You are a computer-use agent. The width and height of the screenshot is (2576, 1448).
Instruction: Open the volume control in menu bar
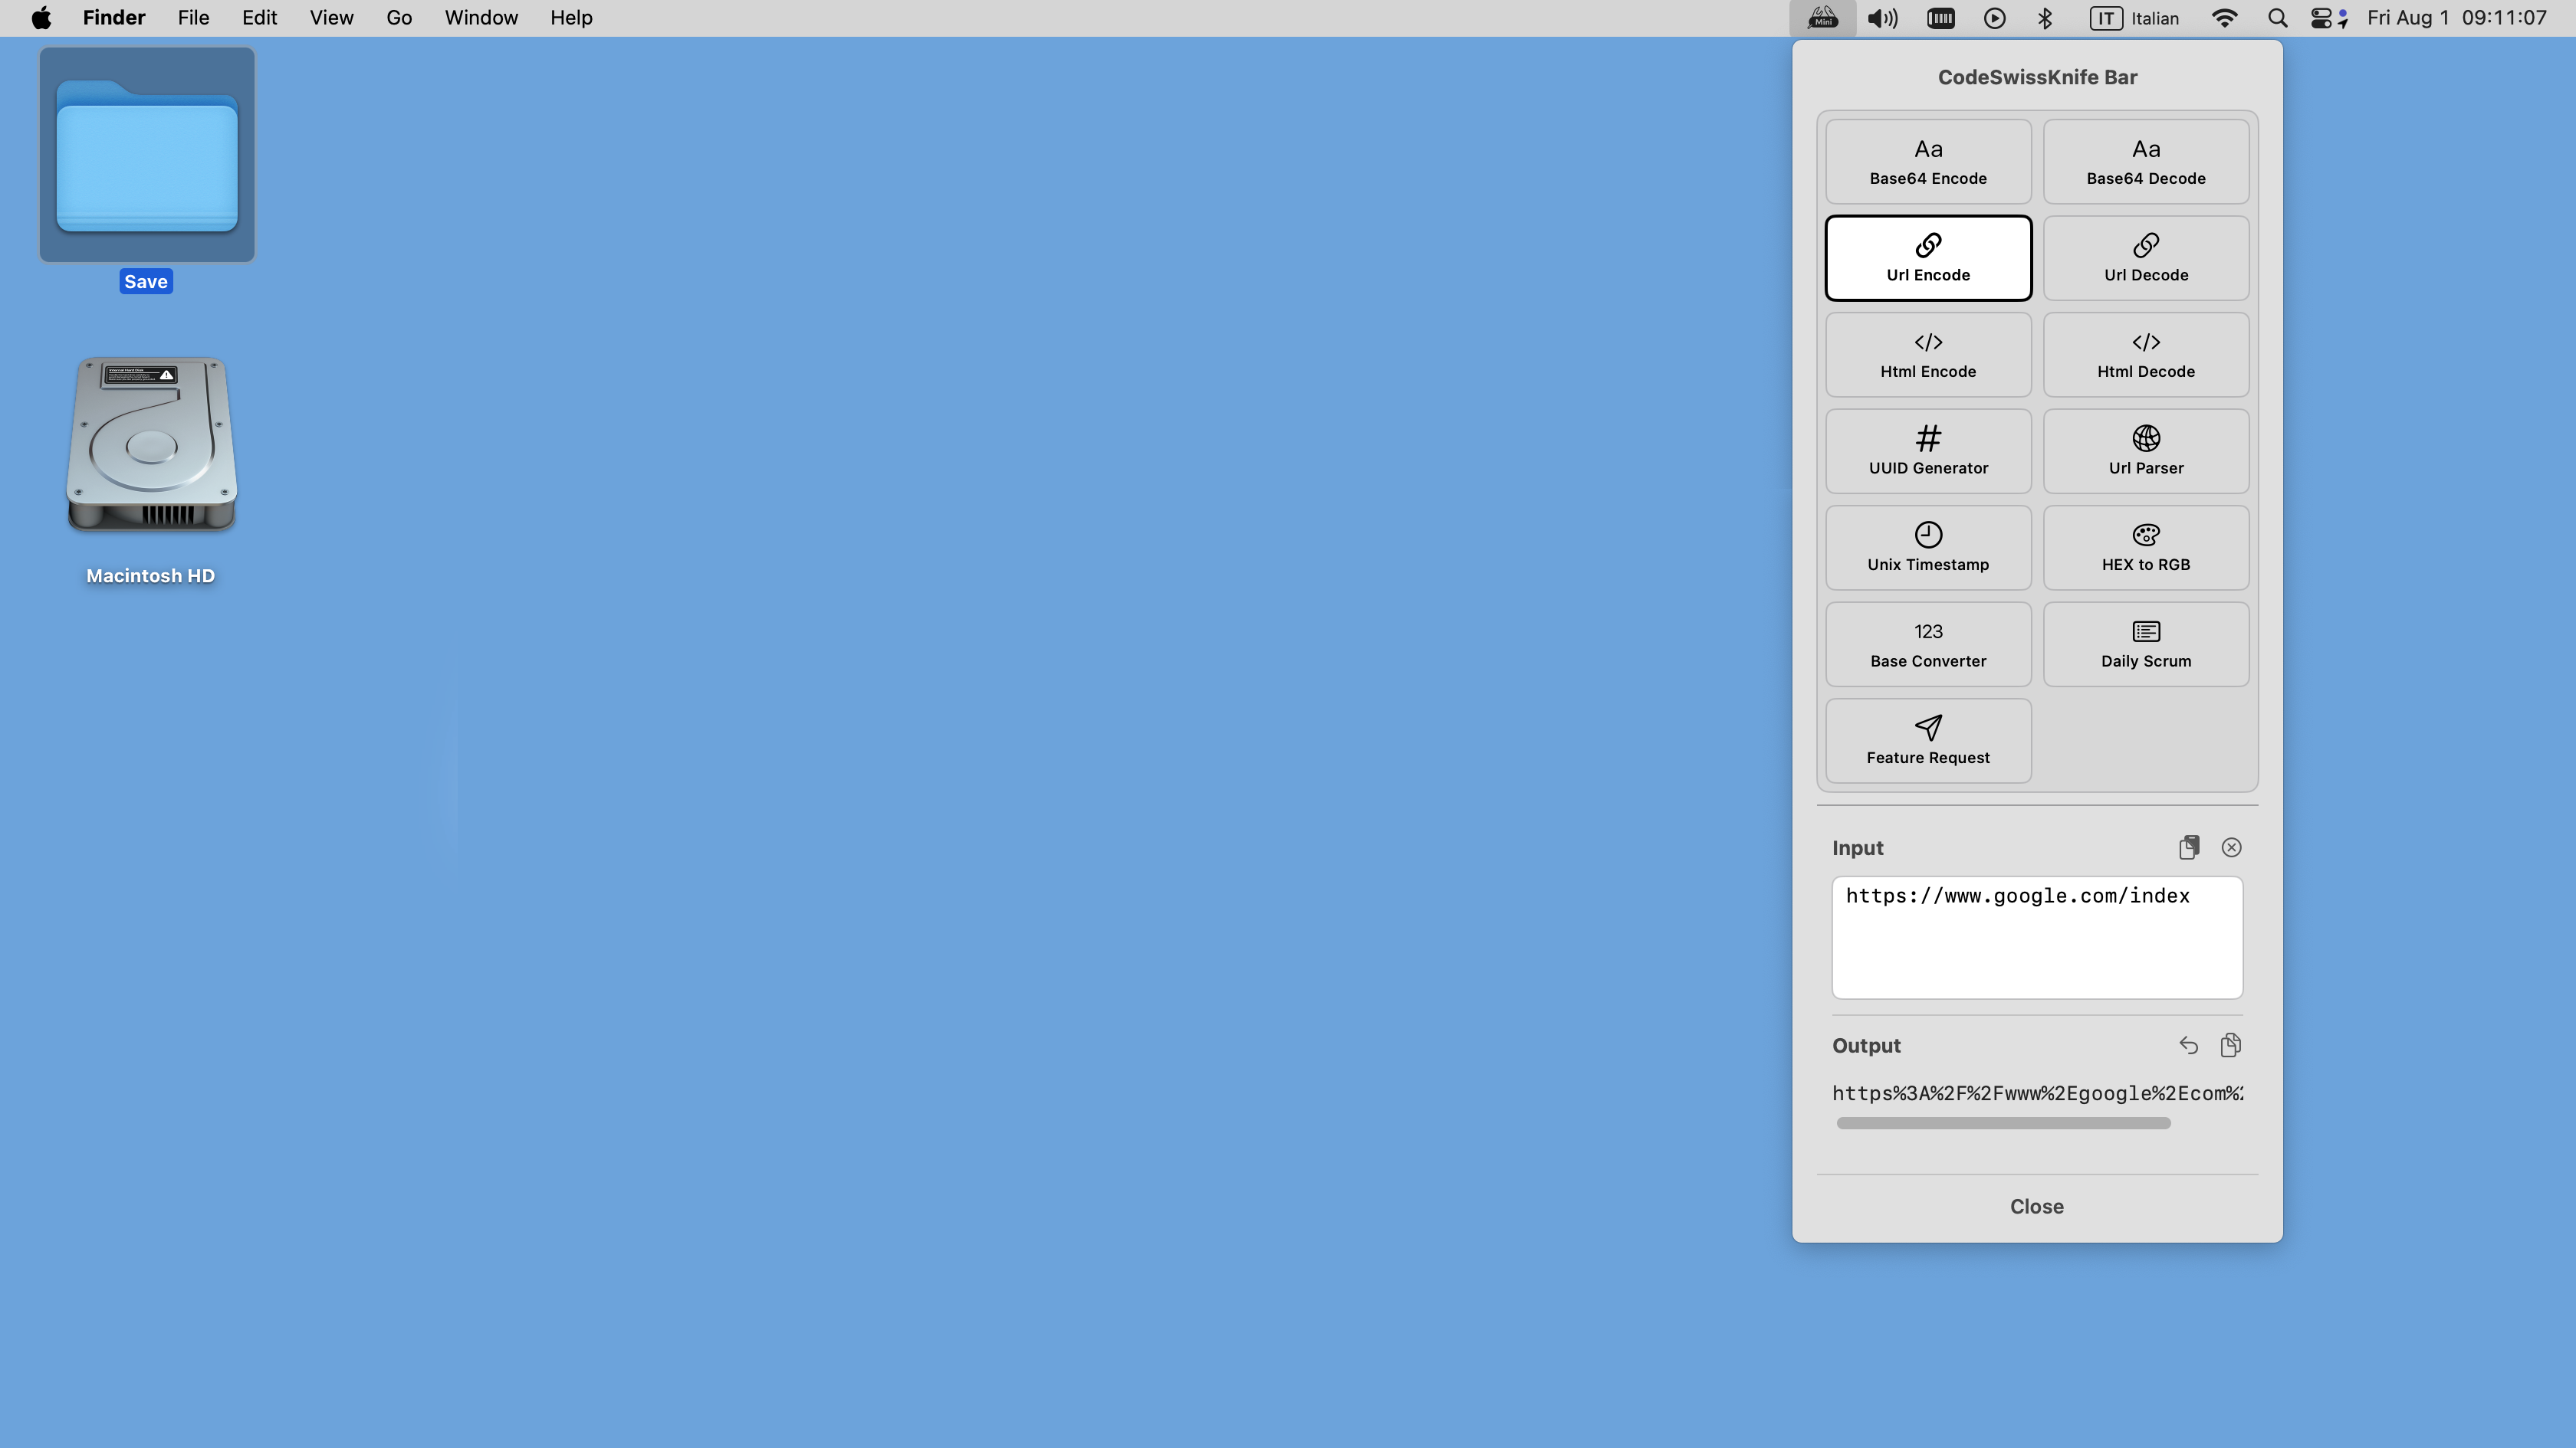[x=1882, y=18]
